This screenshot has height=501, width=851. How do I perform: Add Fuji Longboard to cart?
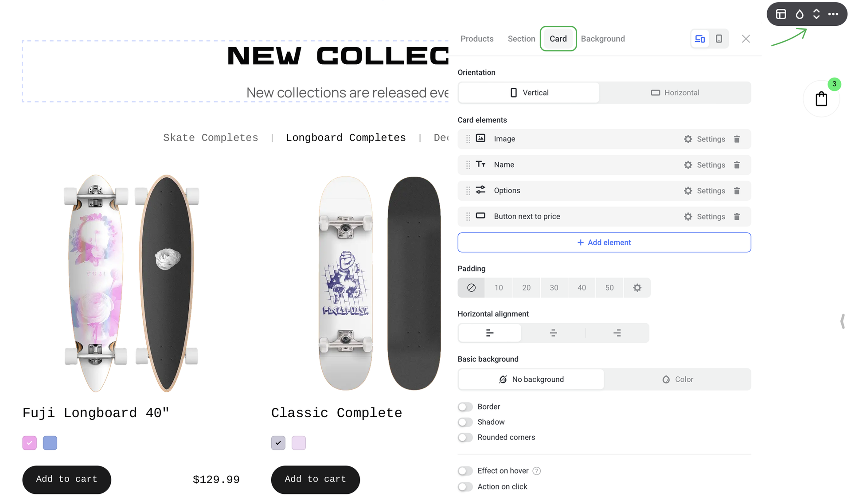tap(66, 479)
